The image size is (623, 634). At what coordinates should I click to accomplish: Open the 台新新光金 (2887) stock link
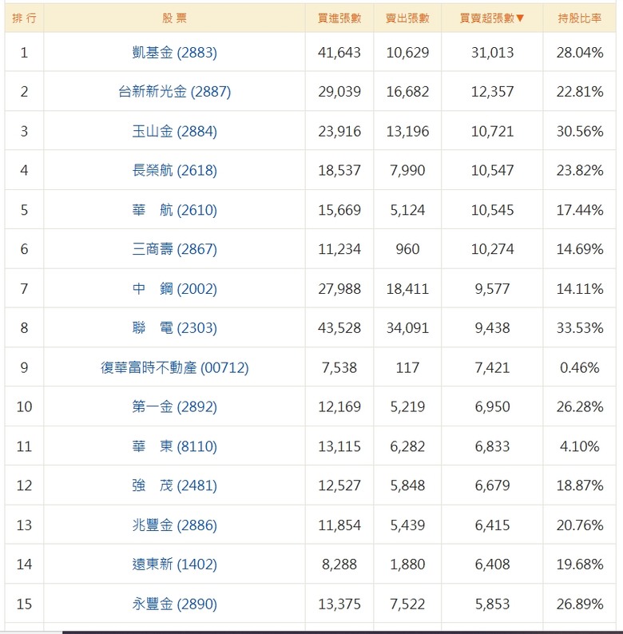pyautogui.click(x=174, y=92)
